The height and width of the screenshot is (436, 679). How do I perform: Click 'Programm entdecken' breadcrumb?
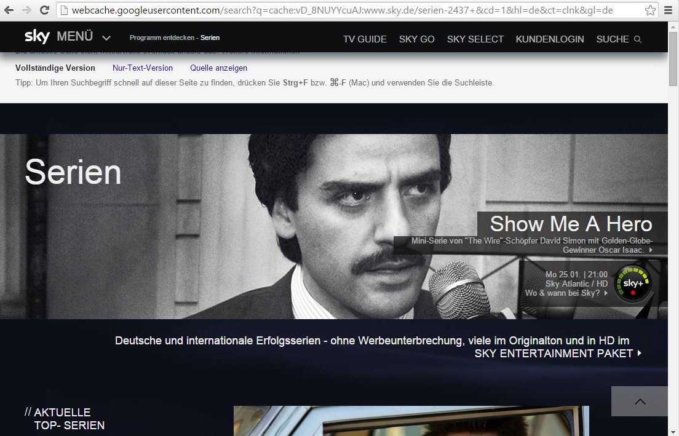pos(162,38)
